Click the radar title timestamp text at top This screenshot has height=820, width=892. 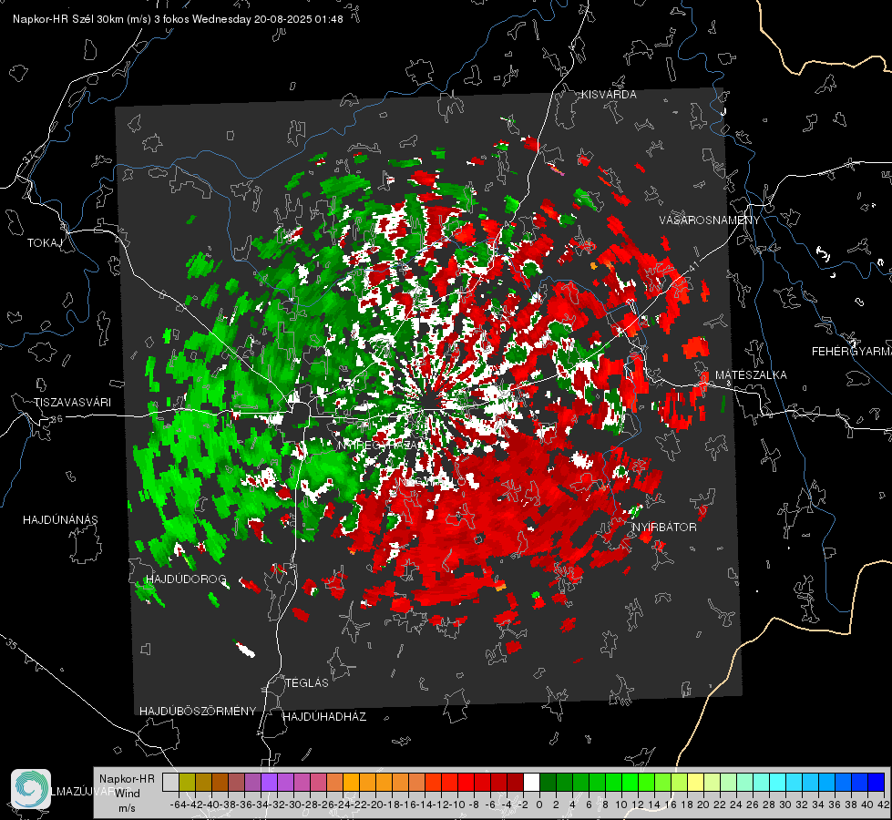tap(178, 19)
